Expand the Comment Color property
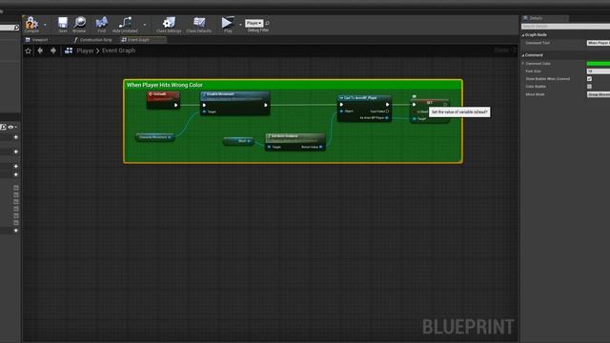The width and height of the screenshot is (610, 343). [x=523, y=64]
